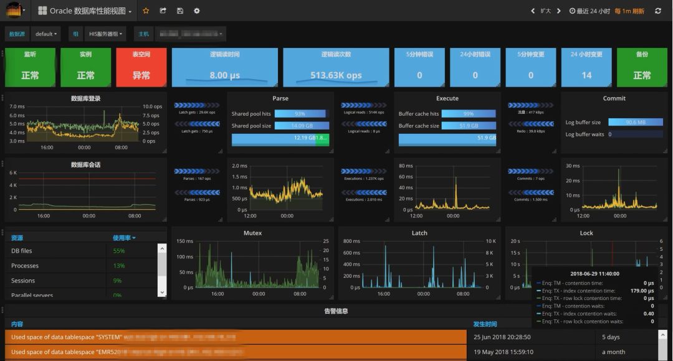The width and height of the screenshot is (673, 361).
Task: Star this dashboard as favorite
Action: [x=146, y=11]
